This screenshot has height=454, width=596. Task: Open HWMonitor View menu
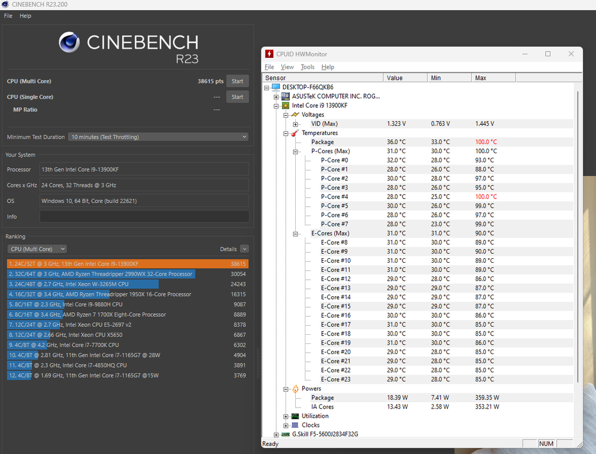[287, 67]
